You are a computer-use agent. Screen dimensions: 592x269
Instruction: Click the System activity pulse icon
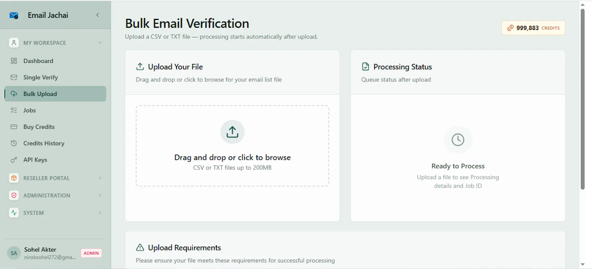[x=14, y=213]
